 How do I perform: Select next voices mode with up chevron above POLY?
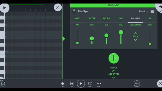[x=135, y=33]
